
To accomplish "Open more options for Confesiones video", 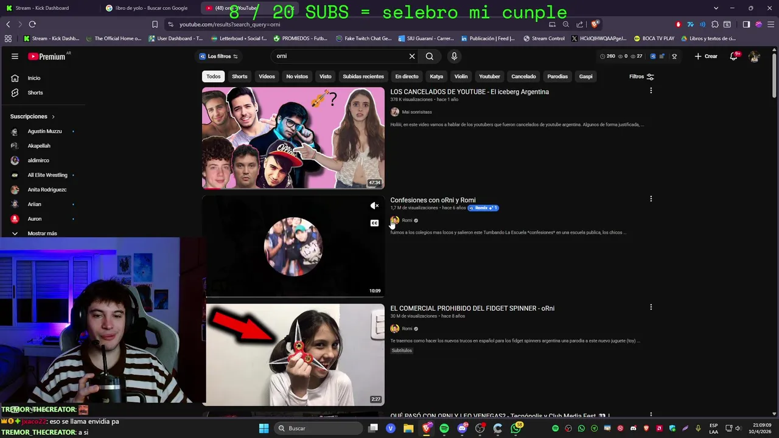I will 651,199.
